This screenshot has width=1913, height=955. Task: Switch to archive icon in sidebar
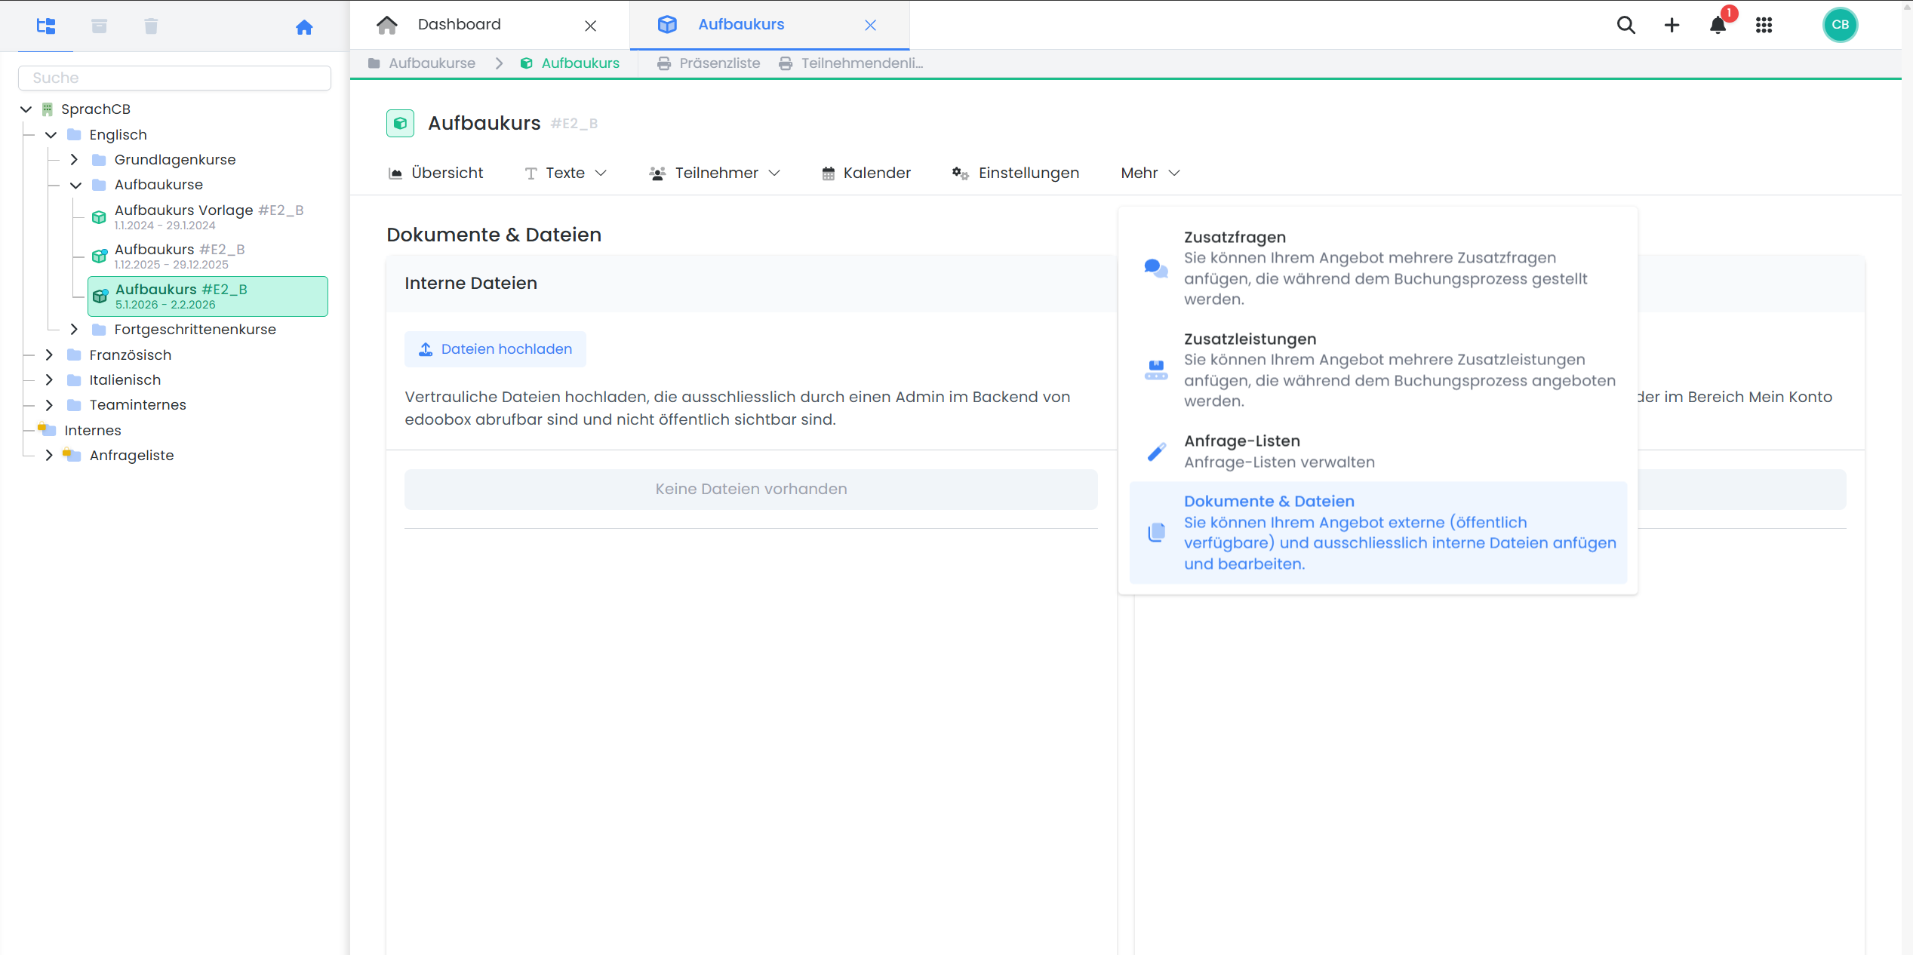point(99,26)
